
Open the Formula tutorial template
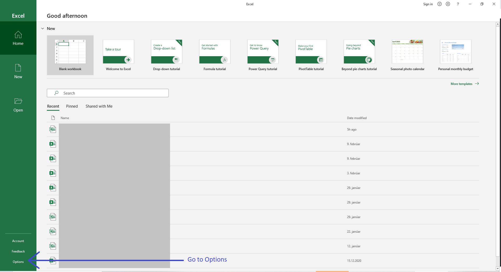[215, 55]
